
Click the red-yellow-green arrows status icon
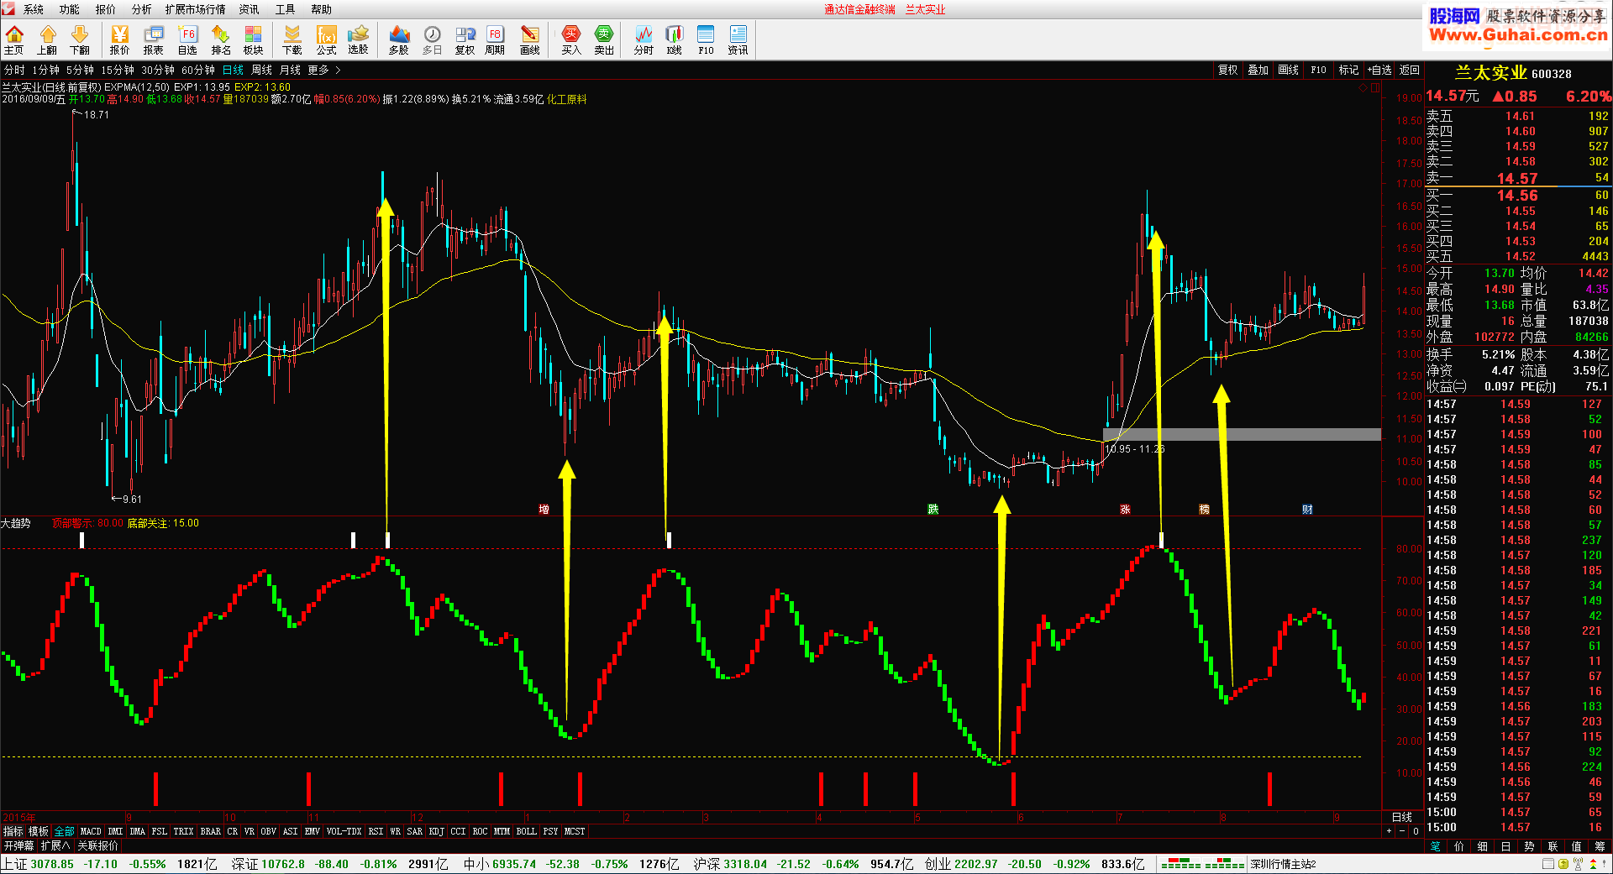pos(1592,864)
